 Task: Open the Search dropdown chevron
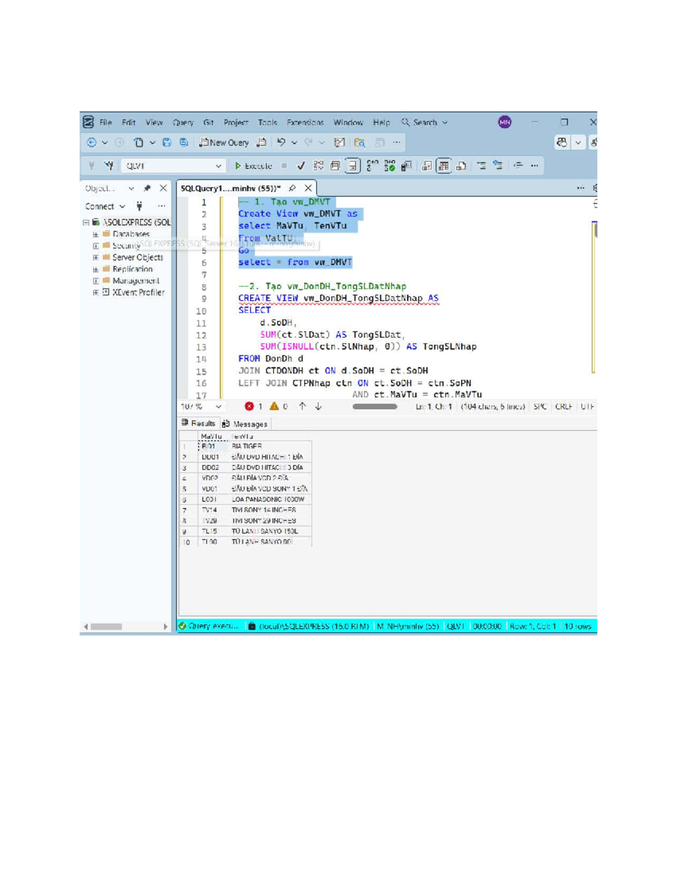[x=445, y=122]
